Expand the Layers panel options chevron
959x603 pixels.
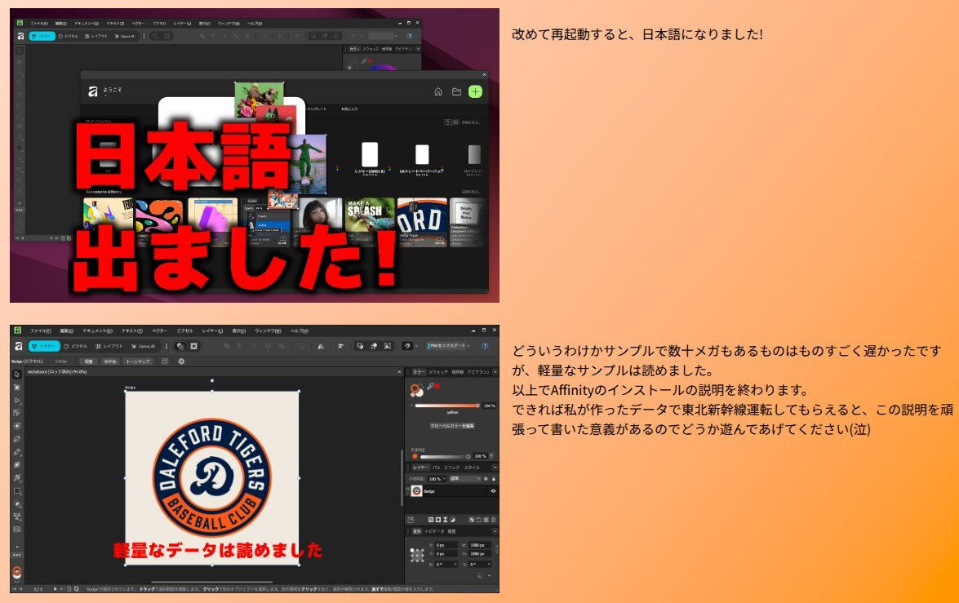495,468
